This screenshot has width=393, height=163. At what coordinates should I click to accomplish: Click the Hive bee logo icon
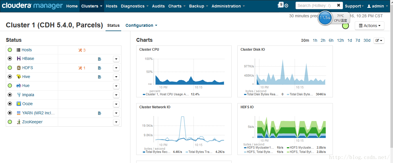[19, 77]
